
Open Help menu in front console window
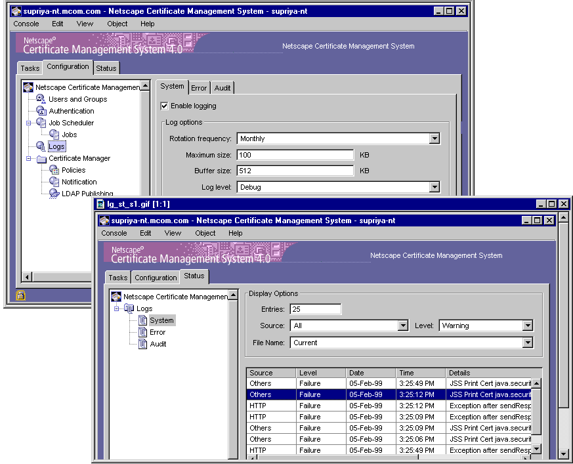pyautogui.click(x=236, y=233)
